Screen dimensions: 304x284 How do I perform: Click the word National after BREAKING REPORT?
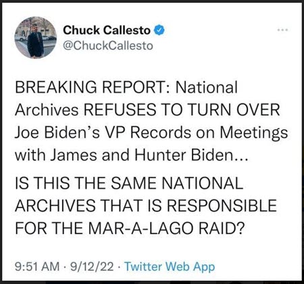(207, 87)
